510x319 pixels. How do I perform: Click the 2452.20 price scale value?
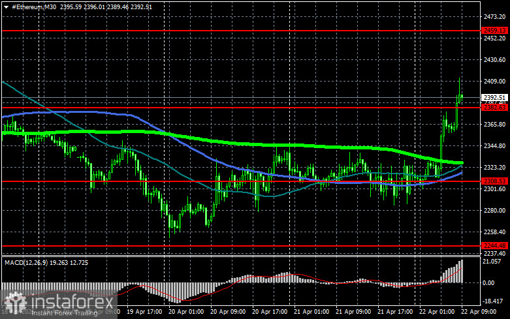pos(495,38)
